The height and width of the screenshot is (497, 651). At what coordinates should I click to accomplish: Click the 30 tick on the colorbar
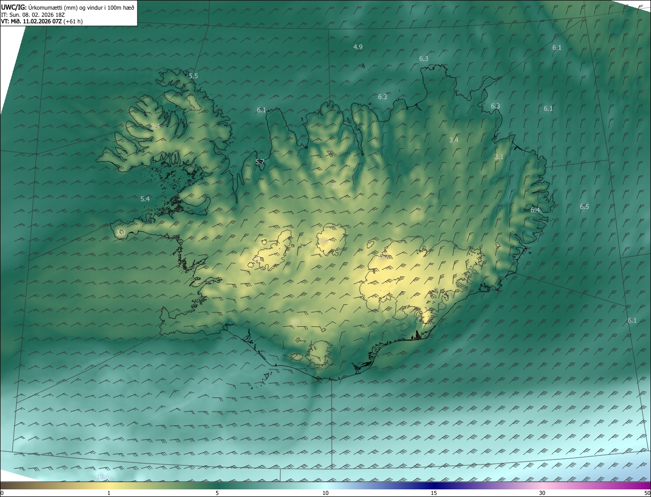point(542,493)
